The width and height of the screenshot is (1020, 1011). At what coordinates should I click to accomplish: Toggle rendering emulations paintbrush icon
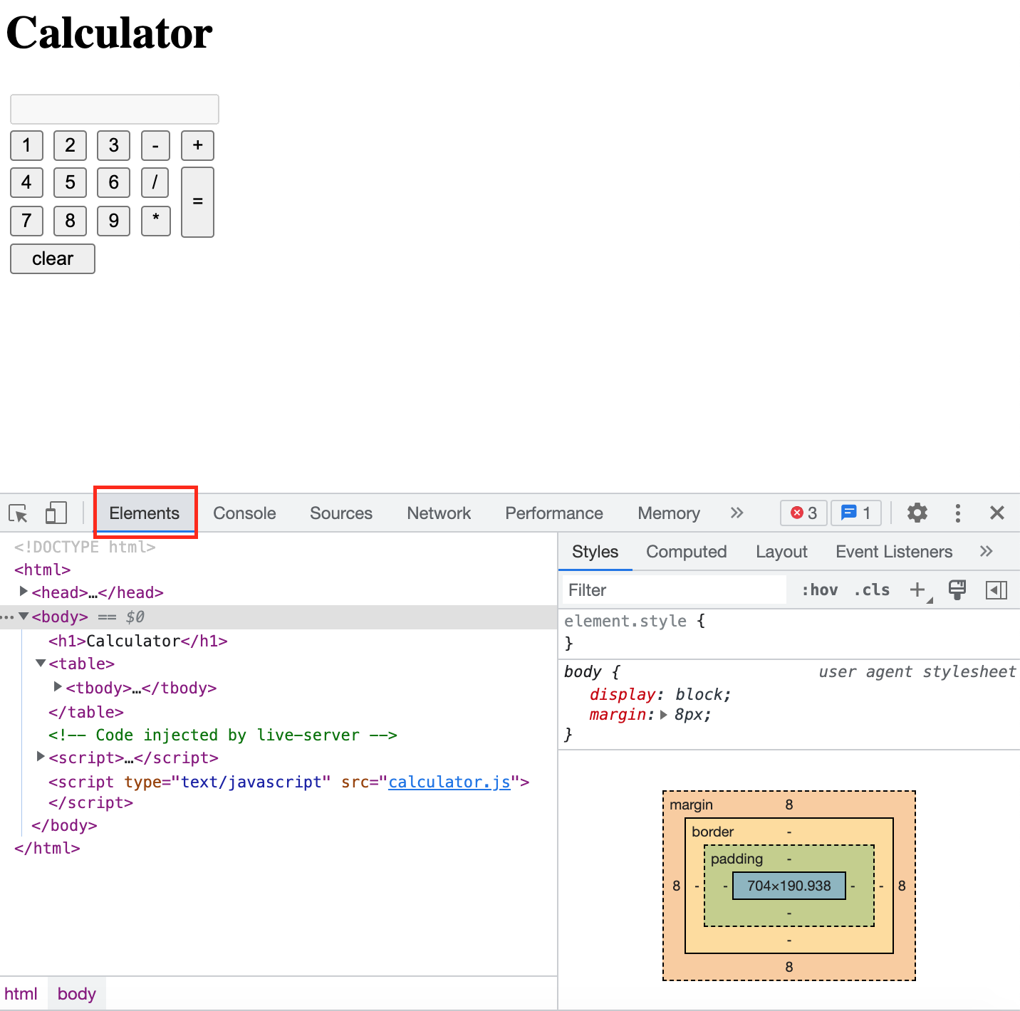point(957,590)
